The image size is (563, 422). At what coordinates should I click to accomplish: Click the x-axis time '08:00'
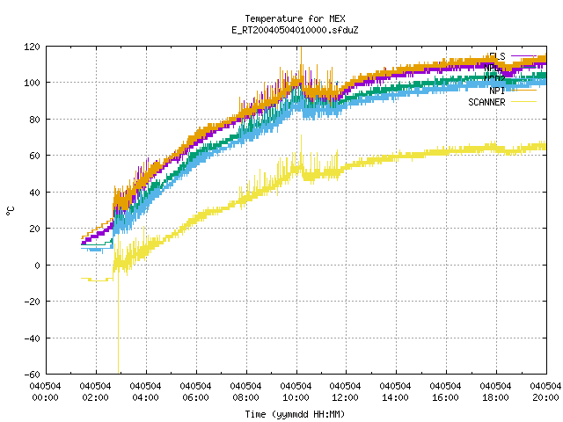[245, 398]
